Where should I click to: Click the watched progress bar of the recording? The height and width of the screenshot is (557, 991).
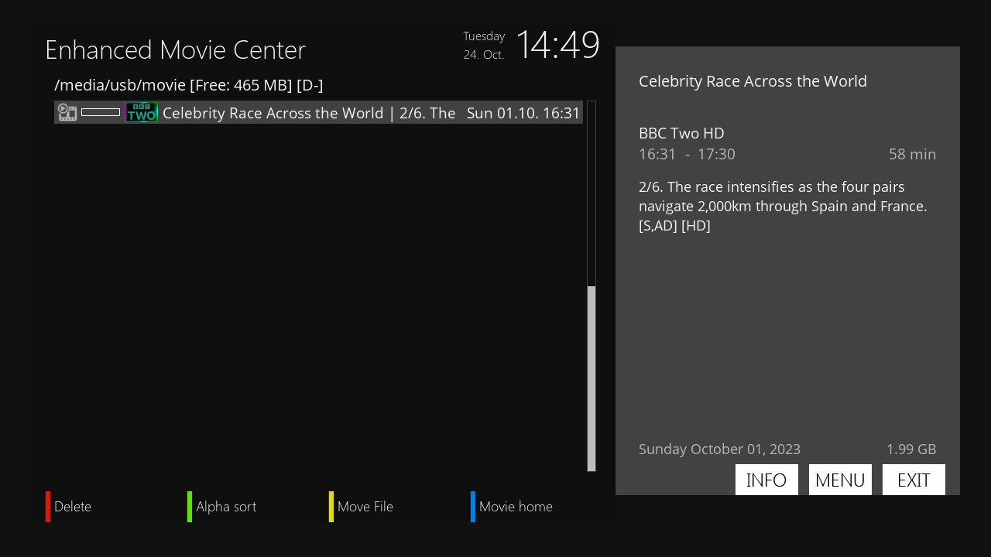pos(100,112)
